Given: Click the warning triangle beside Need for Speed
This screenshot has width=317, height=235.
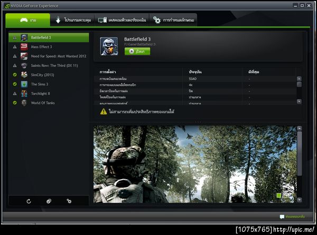Looking at the screenshot, I should coord(15,56).
